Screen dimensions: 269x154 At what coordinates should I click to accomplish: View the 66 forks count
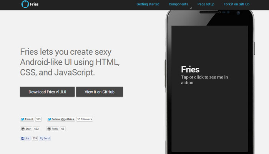[63, 129]
